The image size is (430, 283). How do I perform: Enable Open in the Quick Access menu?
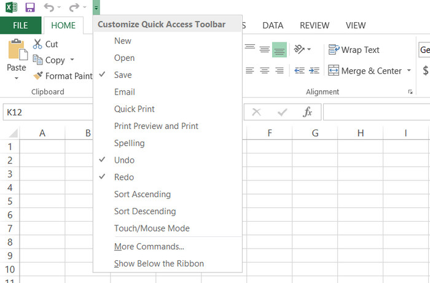[x=168, y=58]
